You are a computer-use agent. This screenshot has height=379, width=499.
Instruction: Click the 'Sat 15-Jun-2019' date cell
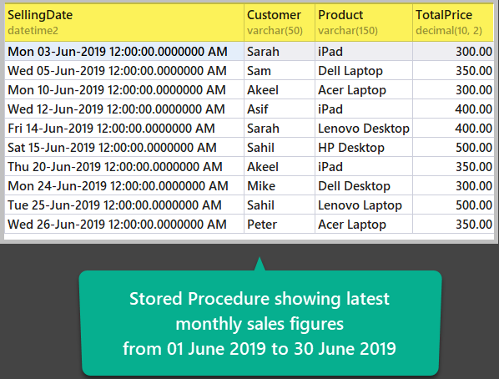click(124, 147)
